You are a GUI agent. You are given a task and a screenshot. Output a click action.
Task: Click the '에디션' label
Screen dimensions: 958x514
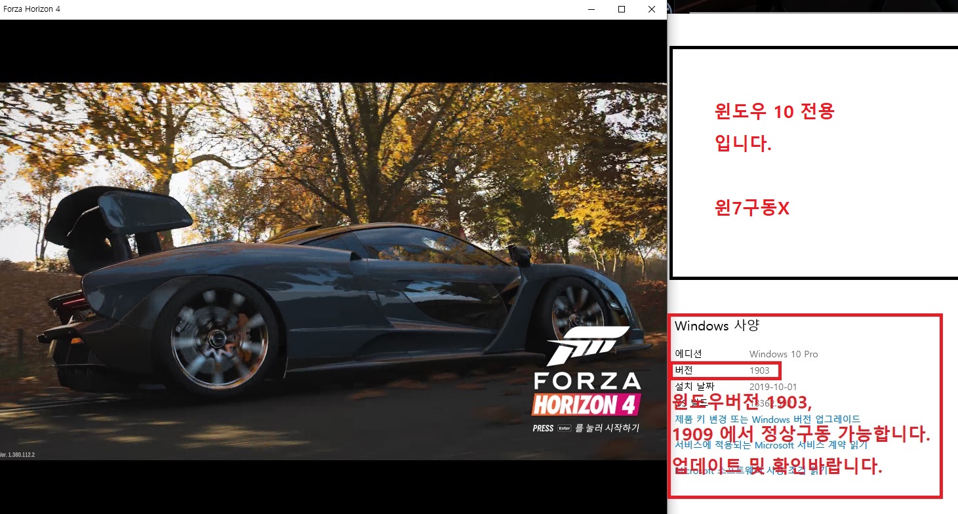pyautogui.click(x=689, y=354)
